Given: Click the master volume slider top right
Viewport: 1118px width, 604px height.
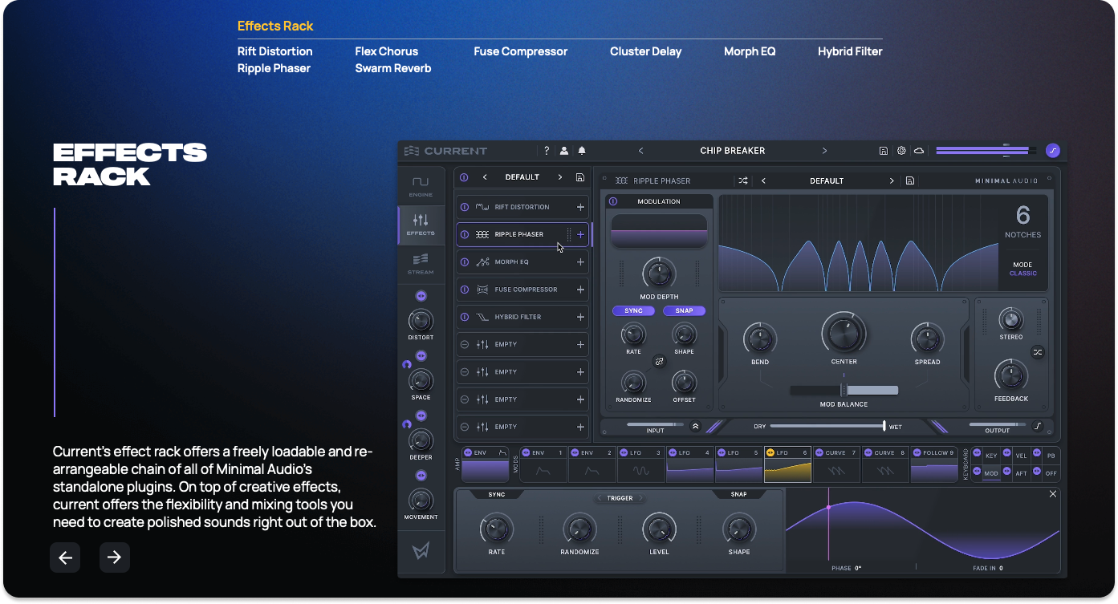Looking at the screenshot, I should click(986, 150).
